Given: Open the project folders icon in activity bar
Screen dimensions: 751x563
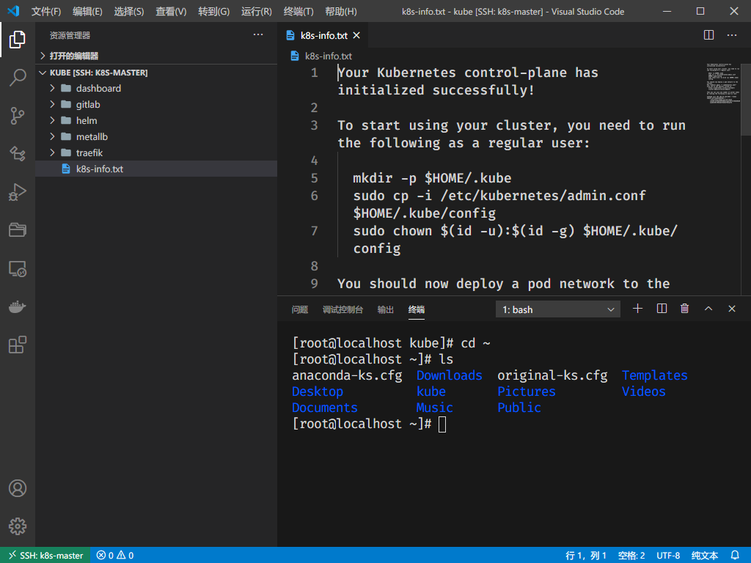Looking at the screenshot, I should 18,229.
